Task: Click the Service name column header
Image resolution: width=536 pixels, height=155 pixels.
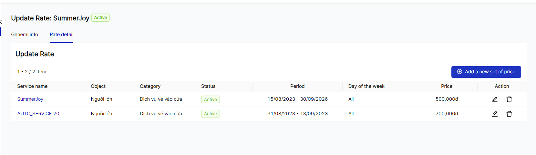Action: pyautogui.click(x=32, y=86)
